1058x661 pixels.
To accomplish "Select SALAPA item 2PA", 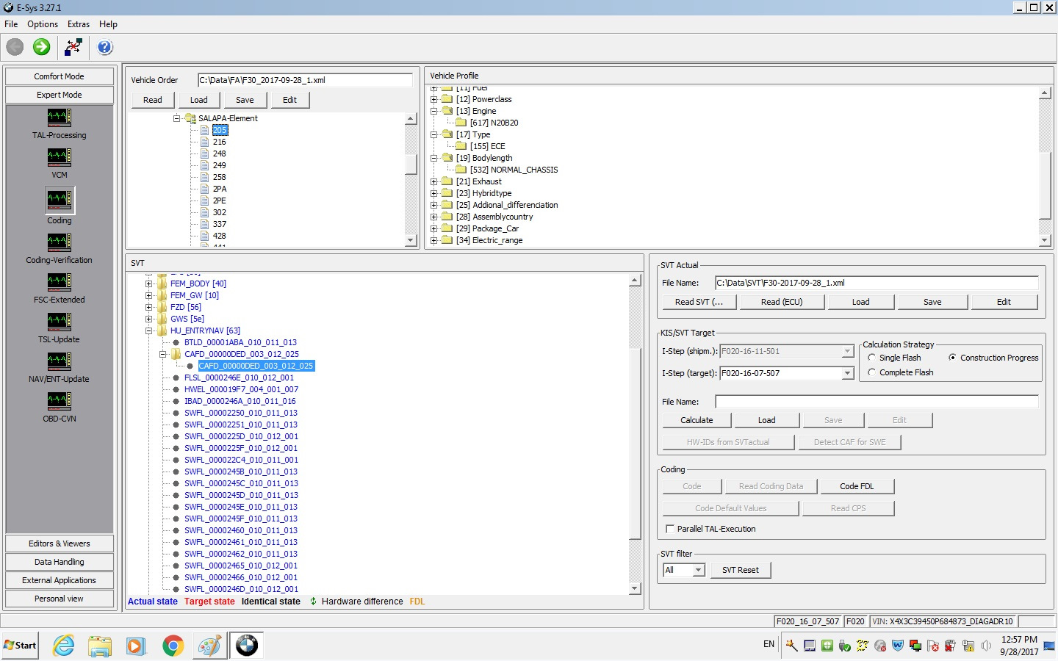I will pos(220,189).
